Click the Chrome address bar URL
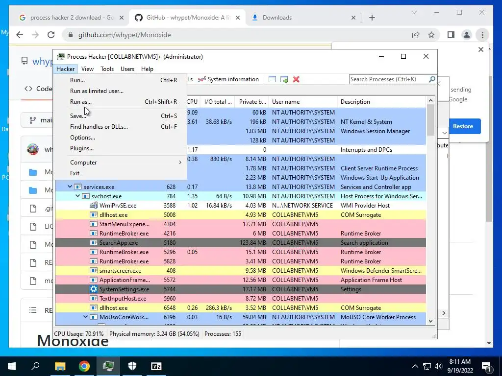 (125, 35)
